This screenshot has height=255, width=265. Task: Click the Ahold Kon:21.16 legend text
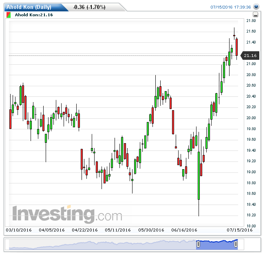point(34,15)
